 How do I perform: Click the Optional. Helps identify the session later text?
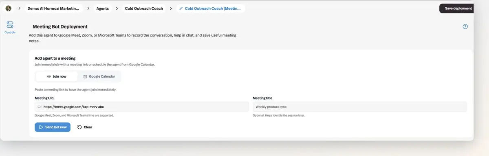pos(279,115)
